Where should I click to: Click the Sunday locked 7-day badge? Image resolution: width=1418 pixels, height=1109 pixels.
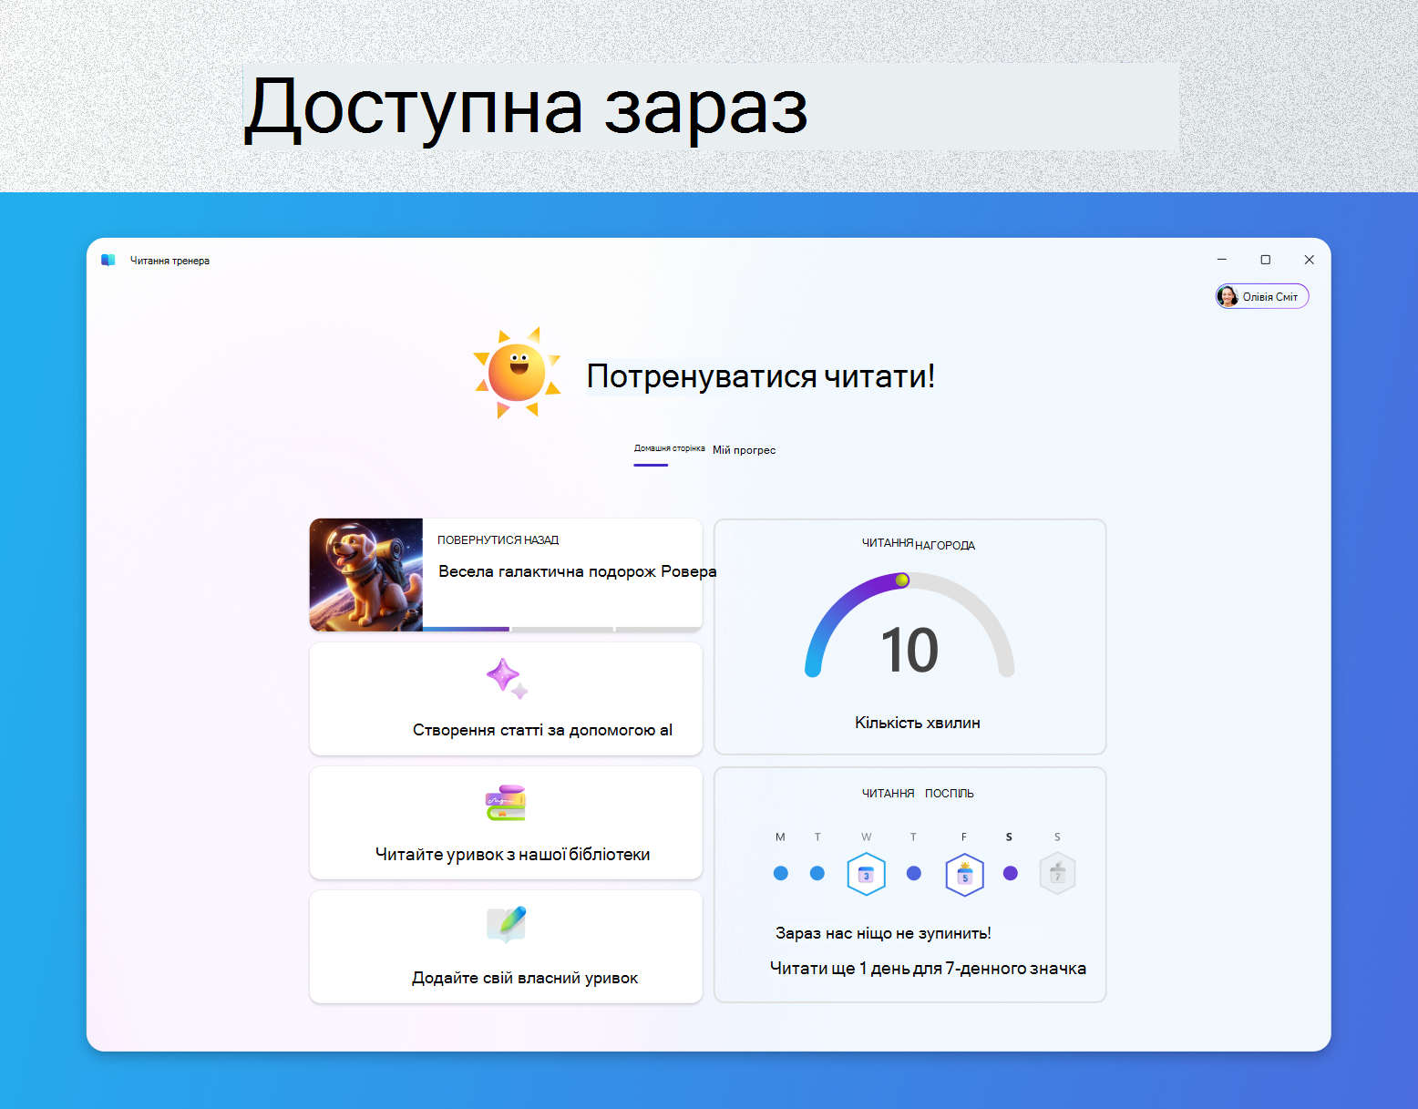[x=1058, y=874]
